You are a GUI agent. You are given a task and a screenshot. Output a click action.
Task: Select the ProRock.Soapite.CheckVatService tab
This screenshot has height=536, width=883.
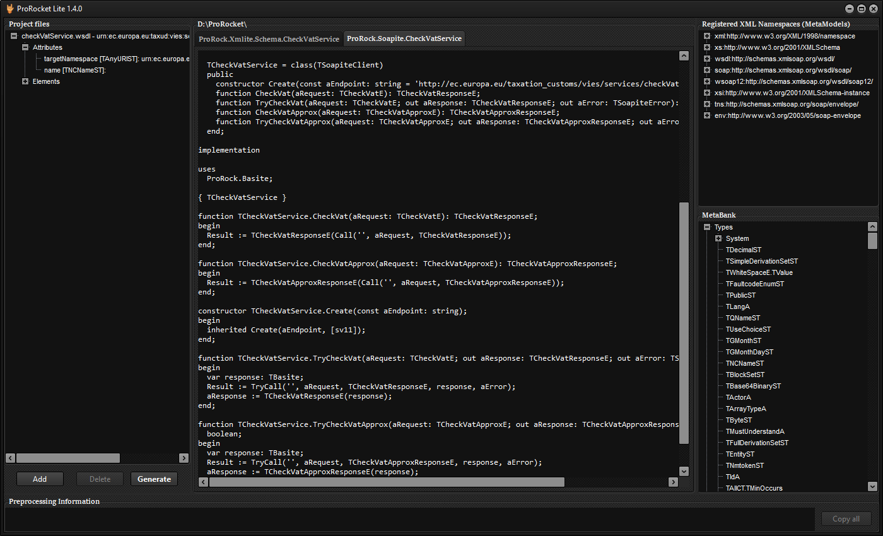[x=404, y=38]
